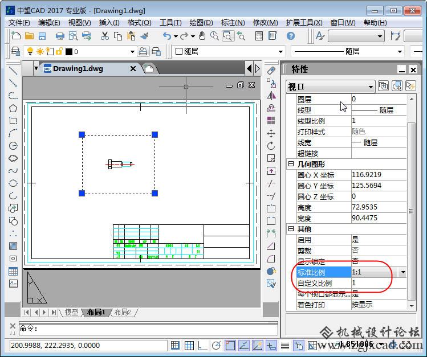This screenshot has width=427, height=357.
Task: Select the Chamfer tool
Action: coord(271,246)
